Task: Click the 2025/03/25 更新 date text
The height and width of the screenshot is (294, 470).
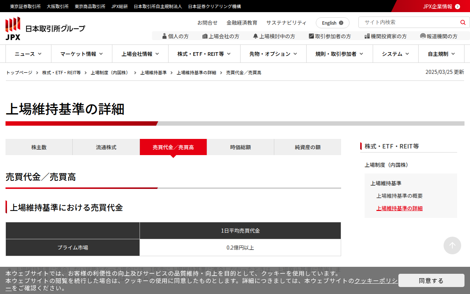Action: click(445, 72)
